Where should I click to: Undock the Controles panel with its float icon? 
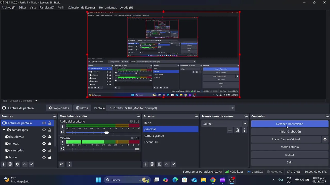tap(327, 116)
